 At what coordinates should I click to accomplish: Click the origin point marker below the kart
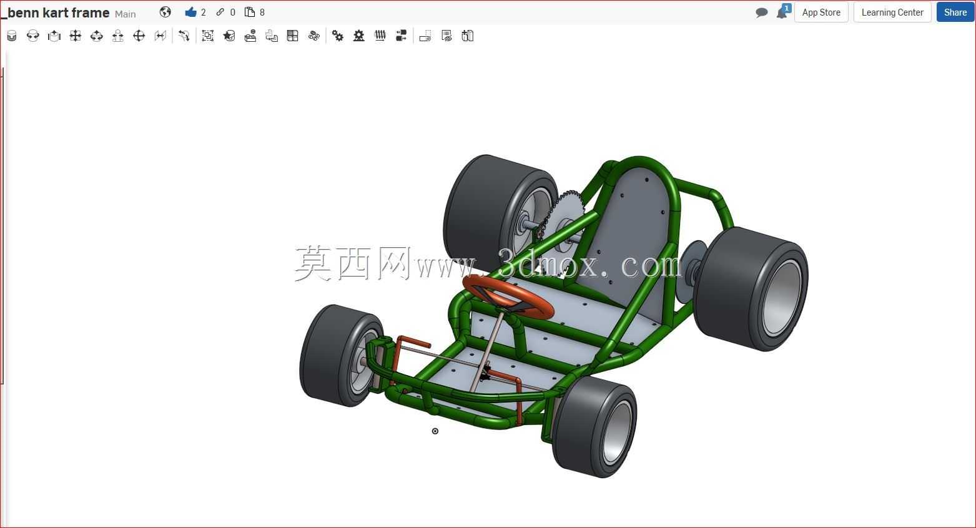[x=435, y=431]
